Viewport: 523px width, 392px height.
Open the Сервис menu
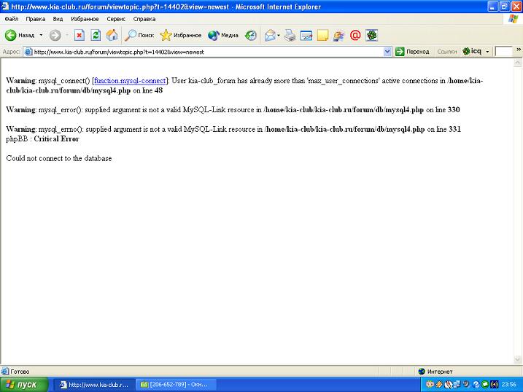click(116, 19)
